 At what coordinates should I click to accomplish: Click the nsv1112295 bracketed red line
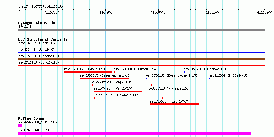128,98
